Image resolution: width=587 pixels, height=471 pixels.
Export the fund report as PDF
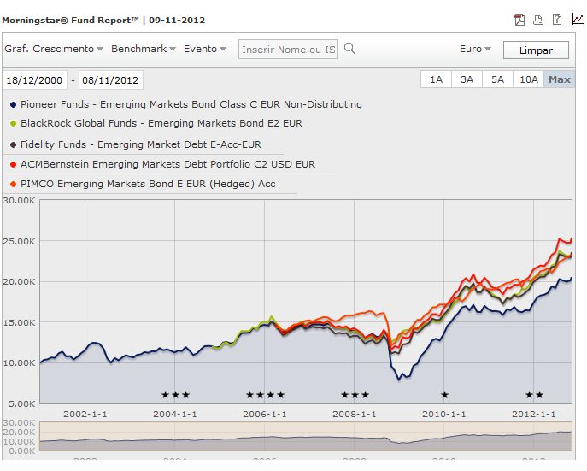click(x=519, y=20)
